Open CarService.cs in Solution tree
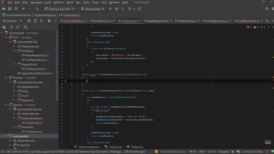The width and height of the screenshot is (274, 154). (x=32, y=123)
